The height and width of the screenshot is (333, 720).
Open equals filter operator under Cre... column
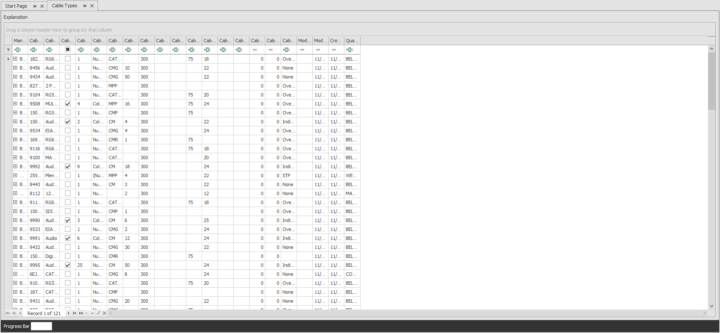tap(334, 50)
